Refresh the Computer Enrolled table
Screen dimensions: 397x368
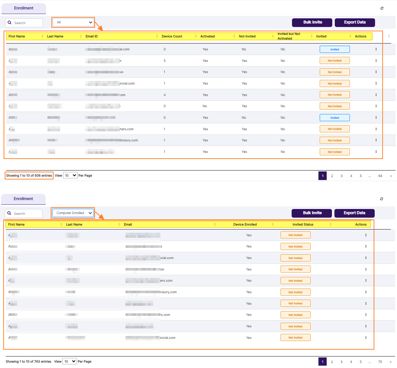pyautogui.click(x=382, y=199)
